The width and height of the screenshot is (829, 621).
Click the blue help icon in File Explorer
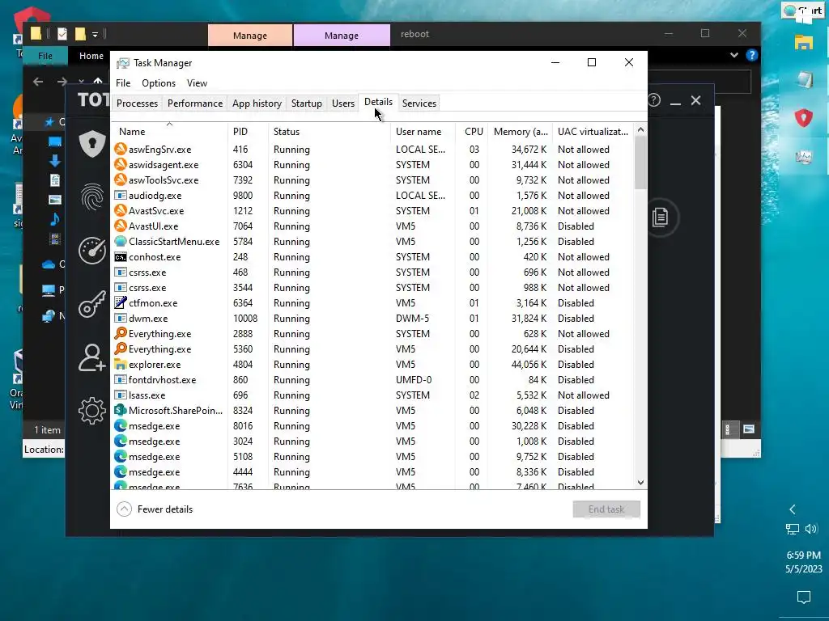click(x=752, y=55)
